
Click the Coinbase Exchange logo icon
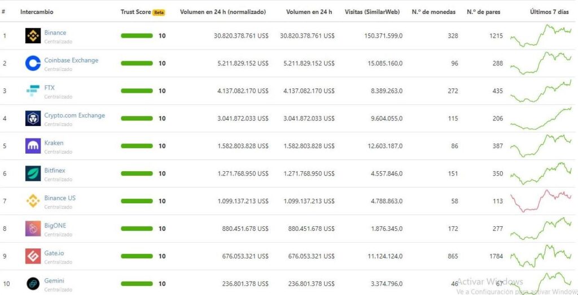(x=33, y=63)
